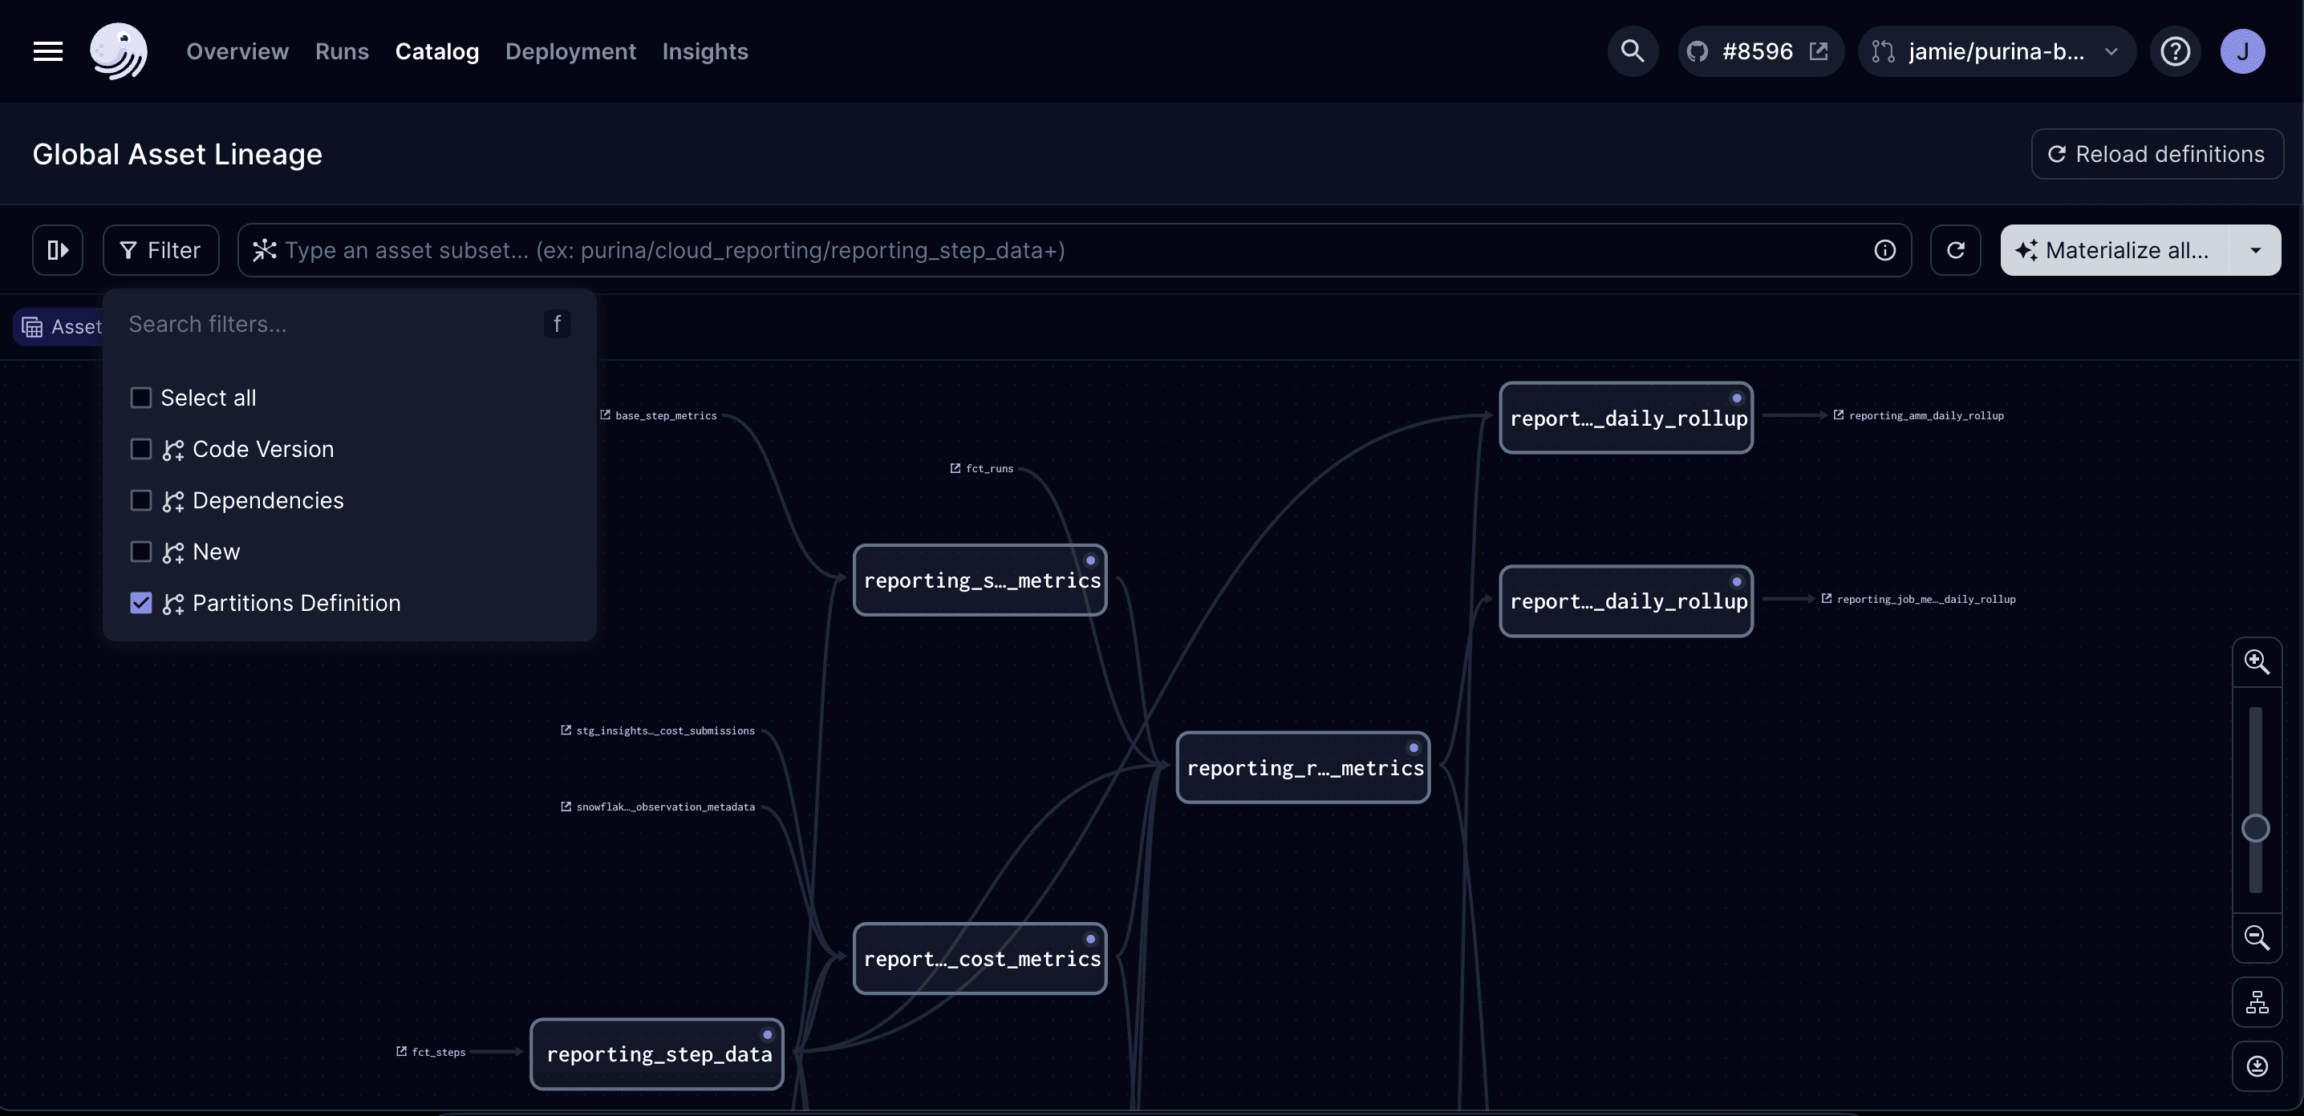Click the info icon in asset subset field
The width and height of the screenshot is (2304, 1116).
point(1884,250)
